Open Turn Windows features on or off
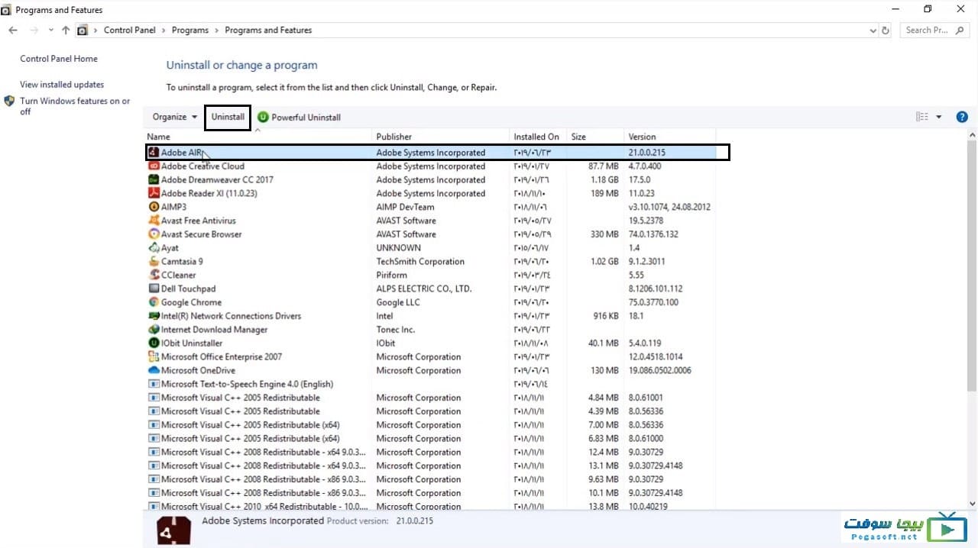The height and width of the screenshot is (548, 978). point(75,106)
